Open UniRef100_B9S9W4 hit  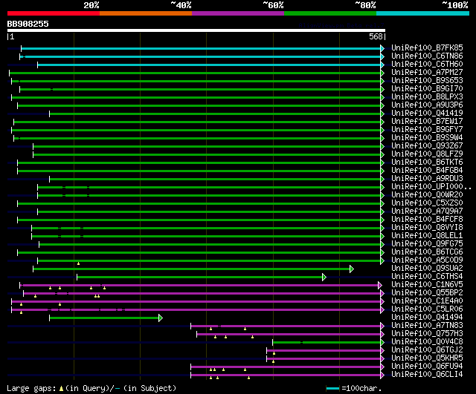click(x=427, y=138)
